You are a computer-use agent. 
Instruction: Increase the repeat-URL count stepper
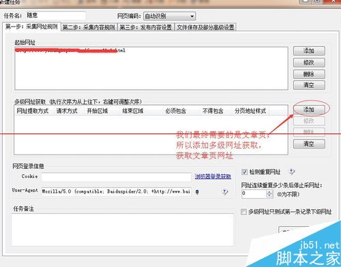tap(269, 192)
